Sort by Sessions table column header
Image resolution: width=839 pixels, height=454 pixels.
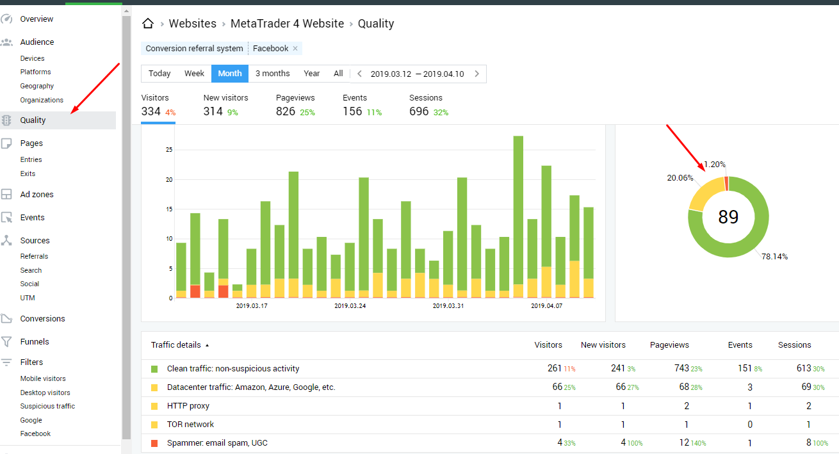click(x=794, y=345)
